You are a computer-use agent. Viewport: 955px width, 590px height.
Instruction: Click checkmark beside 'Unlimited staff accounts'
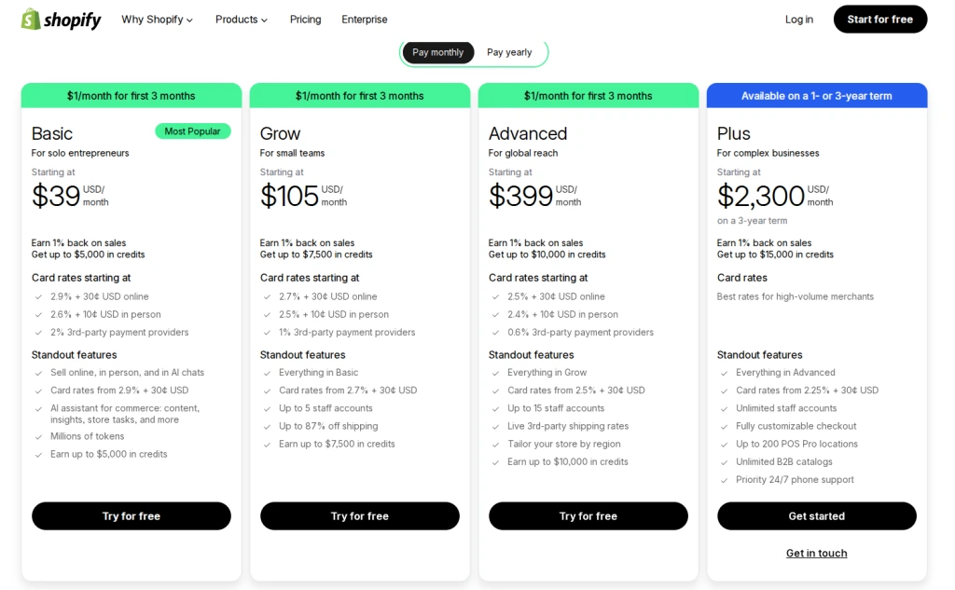pyautogui.click(x=724, y=409)
